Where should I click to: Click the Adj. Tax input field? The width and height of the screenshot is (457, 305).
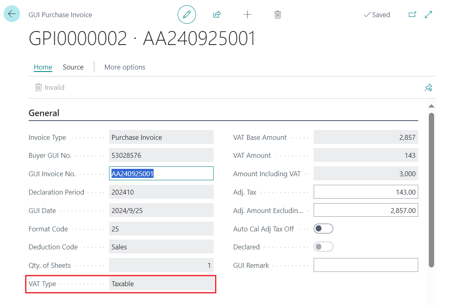[366, 192]
